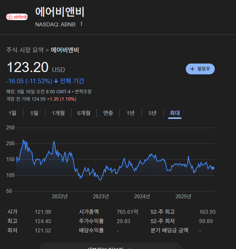
Task: Click the pre-market price 124.55 text
Action: [39, 99]
